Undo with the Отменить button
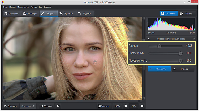The height and width of the screenshot is (111, 199). coord(10,106)
